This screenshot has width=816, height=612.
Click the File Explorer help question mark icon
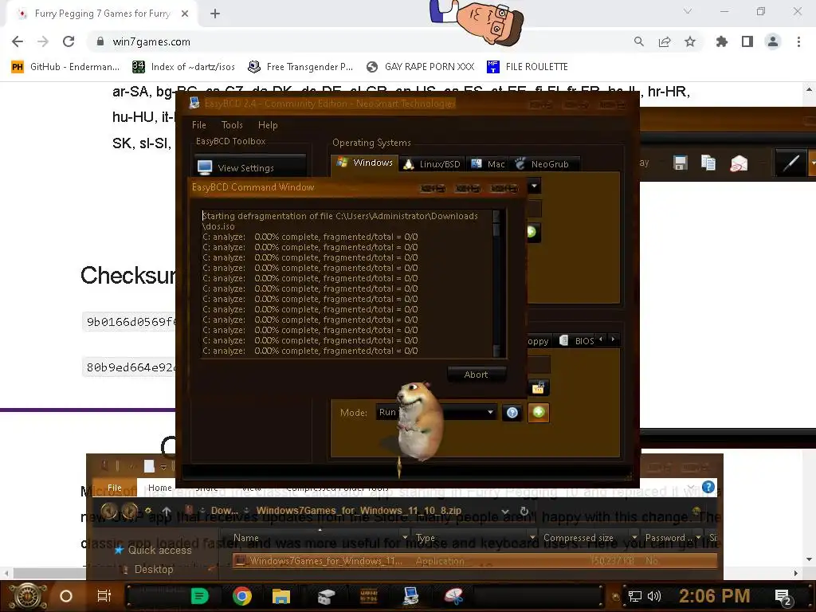[x=708, y=487]
